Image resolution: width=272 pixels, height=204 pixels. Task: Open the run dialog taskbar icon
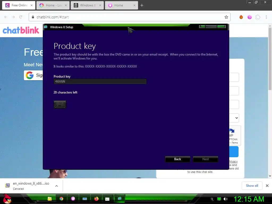[x=108, y=199]
